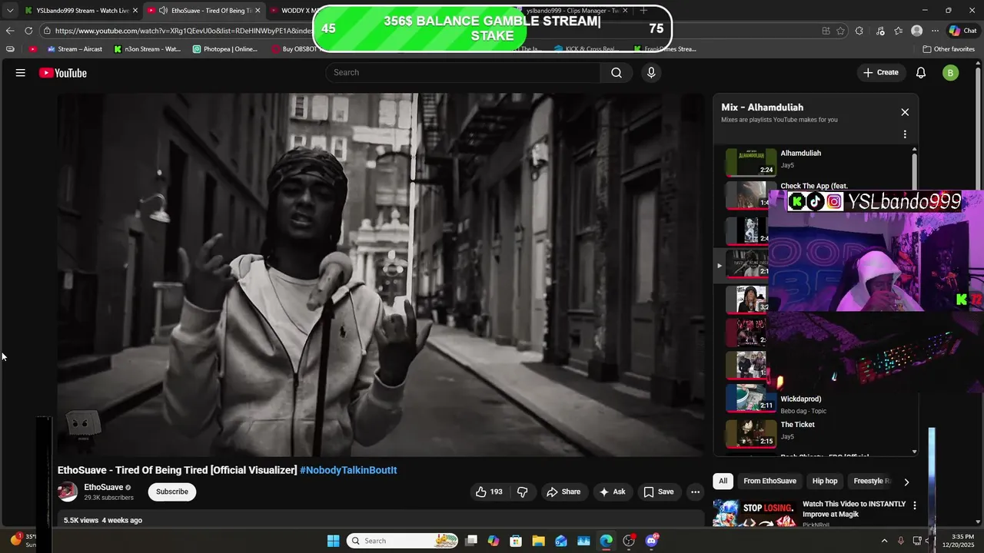Save the video to a playlist
Viewport: 984px width, 553px height.
click(658, 492)
